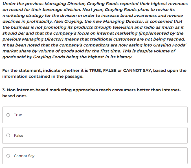Image resolution: width=191 pixels, height=168 pixels.
Task: Click the "False" answer label text
Action: pos(19,136)
